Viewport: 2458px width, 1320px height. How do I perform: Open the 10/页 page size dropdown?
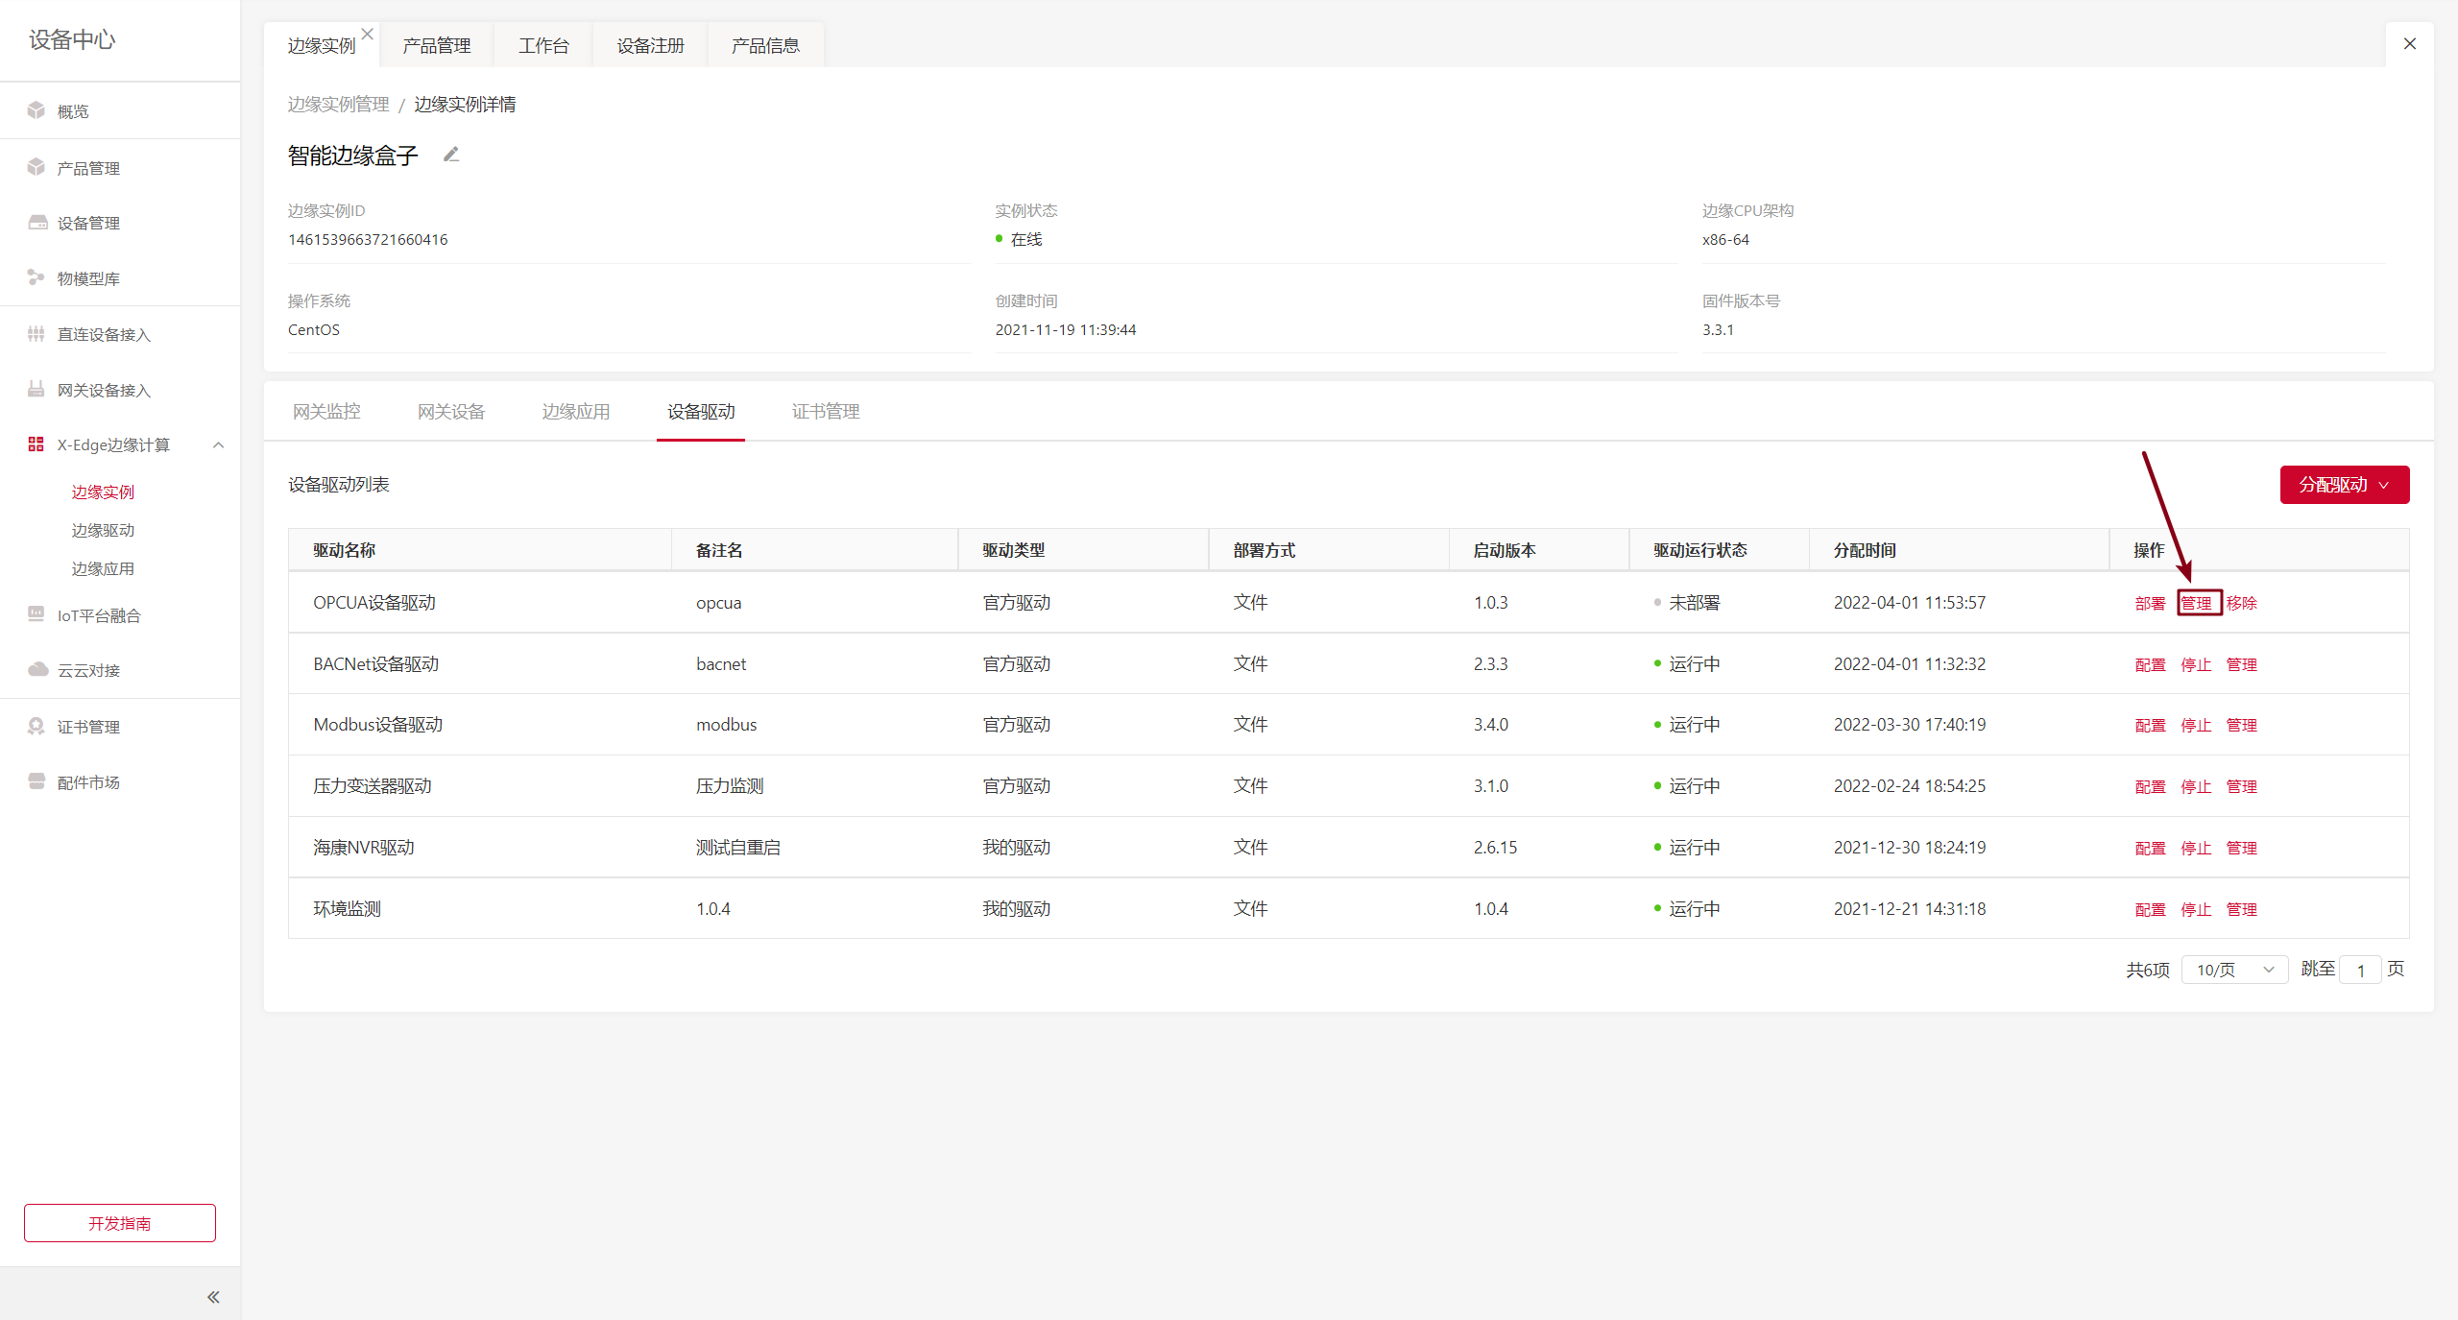(x=2234, y=970)
